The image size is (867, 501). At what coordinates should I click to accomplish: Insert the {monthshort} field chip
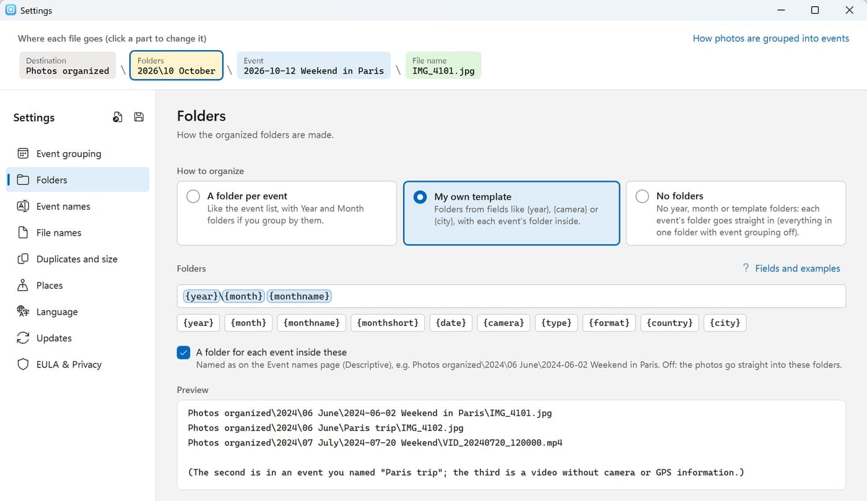[388, 323]
